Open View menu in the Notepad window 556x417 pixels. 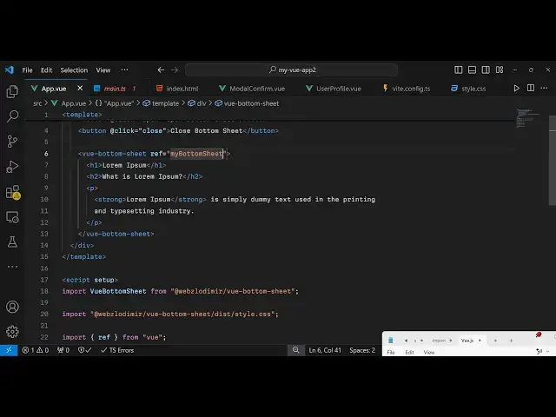point(429,352)
